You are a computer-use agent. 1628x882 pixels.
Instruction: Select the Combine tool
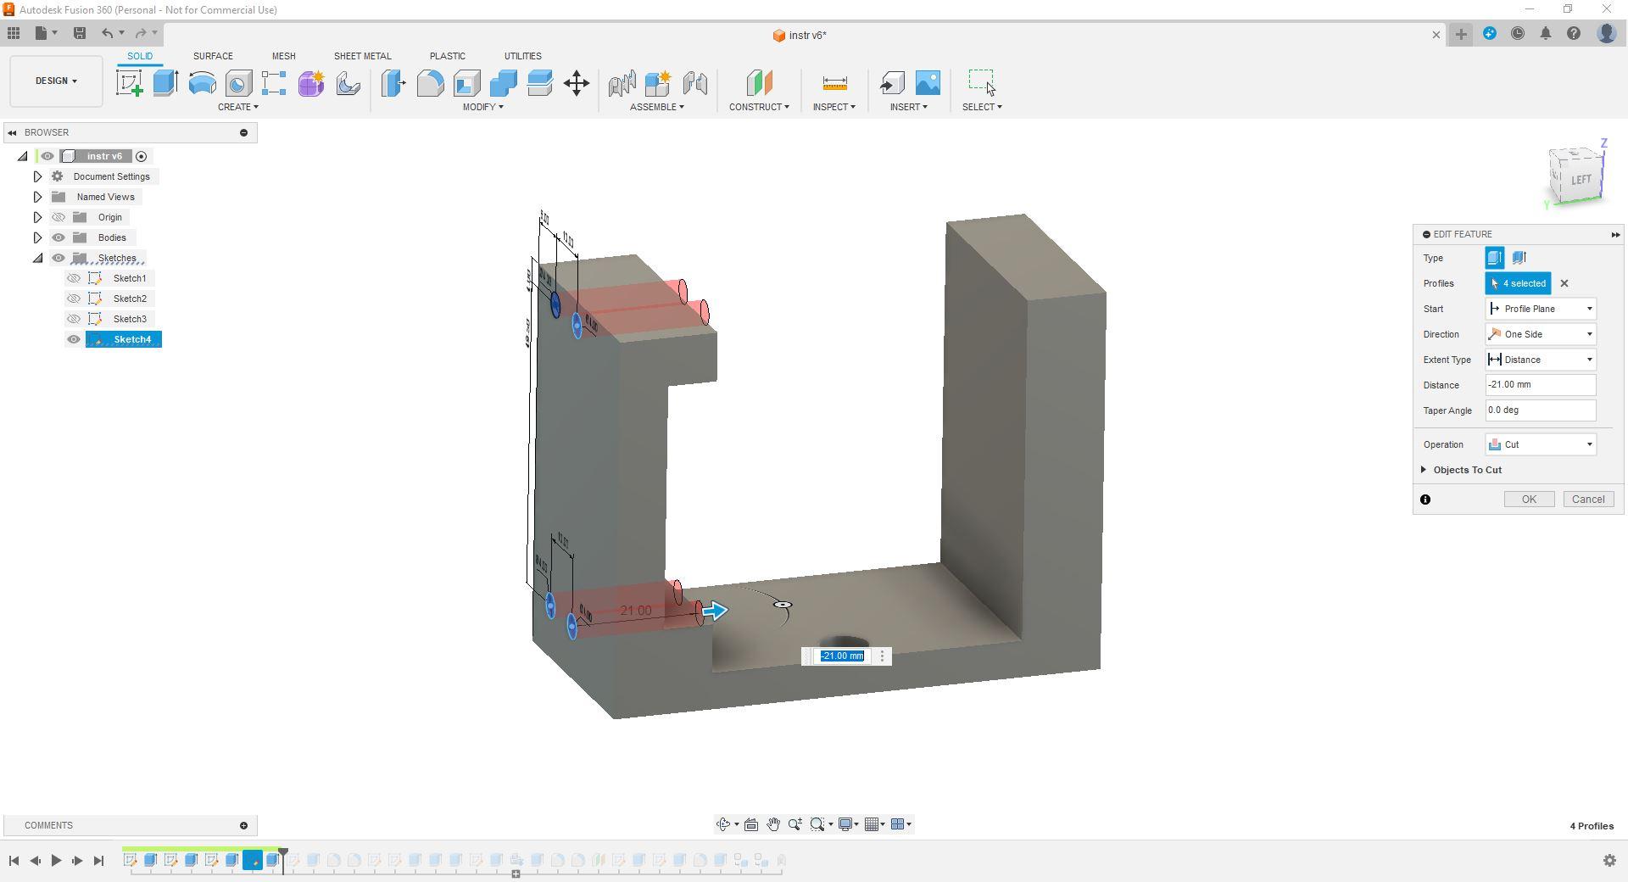[503, 83]
